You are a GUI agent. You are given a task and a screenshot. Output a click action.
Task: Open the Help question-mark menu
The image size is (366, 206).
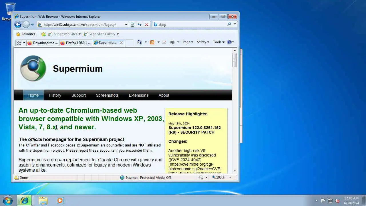click(x=230, y=42)
